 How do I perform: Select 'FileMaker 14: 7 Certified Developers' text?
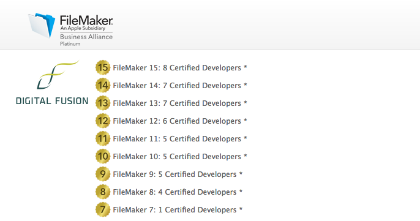[x=177, y=86]
